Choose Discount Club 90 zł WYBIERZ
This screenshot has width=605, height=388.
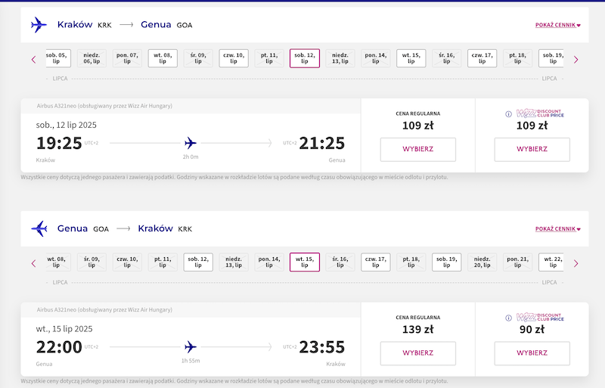[532, 353]
